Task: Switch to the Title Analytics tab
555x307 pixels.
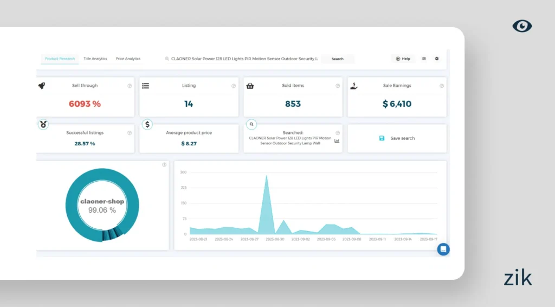Action: coord(95,59)
